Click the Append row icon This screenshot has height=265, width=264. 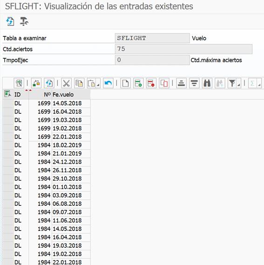[138, 83]
